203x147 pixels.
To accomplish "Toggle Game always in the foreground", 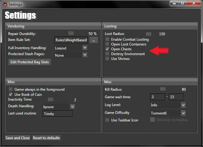I will click(11, 89).
